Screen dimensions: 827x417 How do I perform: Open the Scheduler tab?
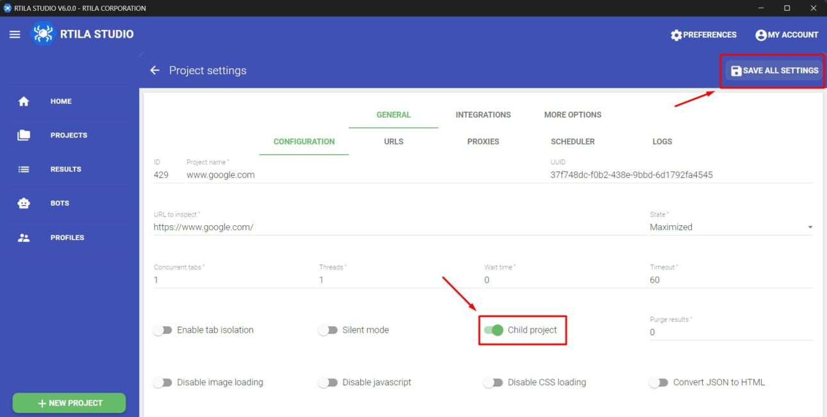click(x=572, y=141)
